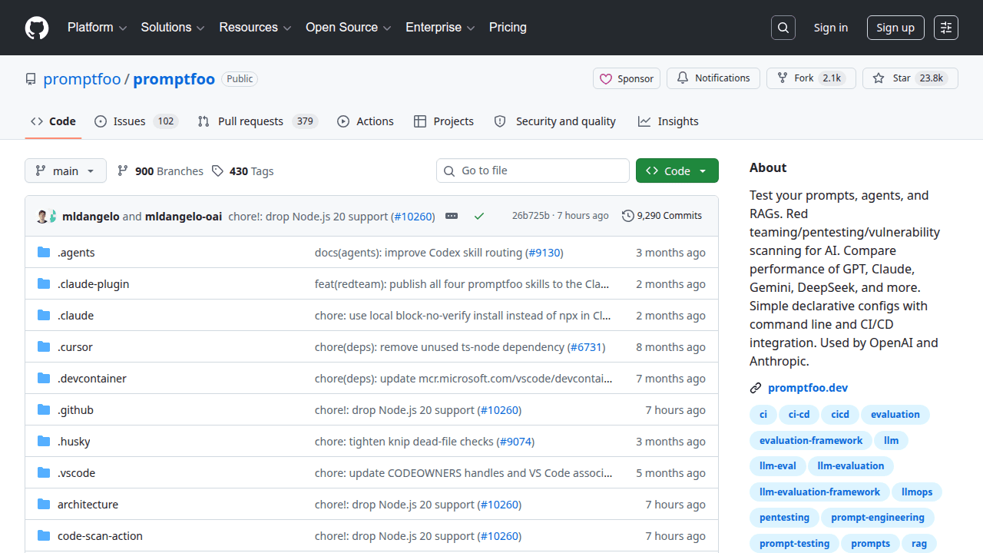
Task: Click the folder icon for code-scan-action
Action: coord(44,535)
